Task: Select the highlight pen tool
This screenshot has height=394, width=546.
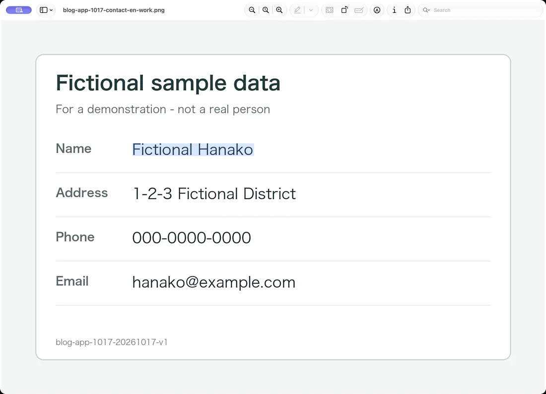Action: (297, 10)
